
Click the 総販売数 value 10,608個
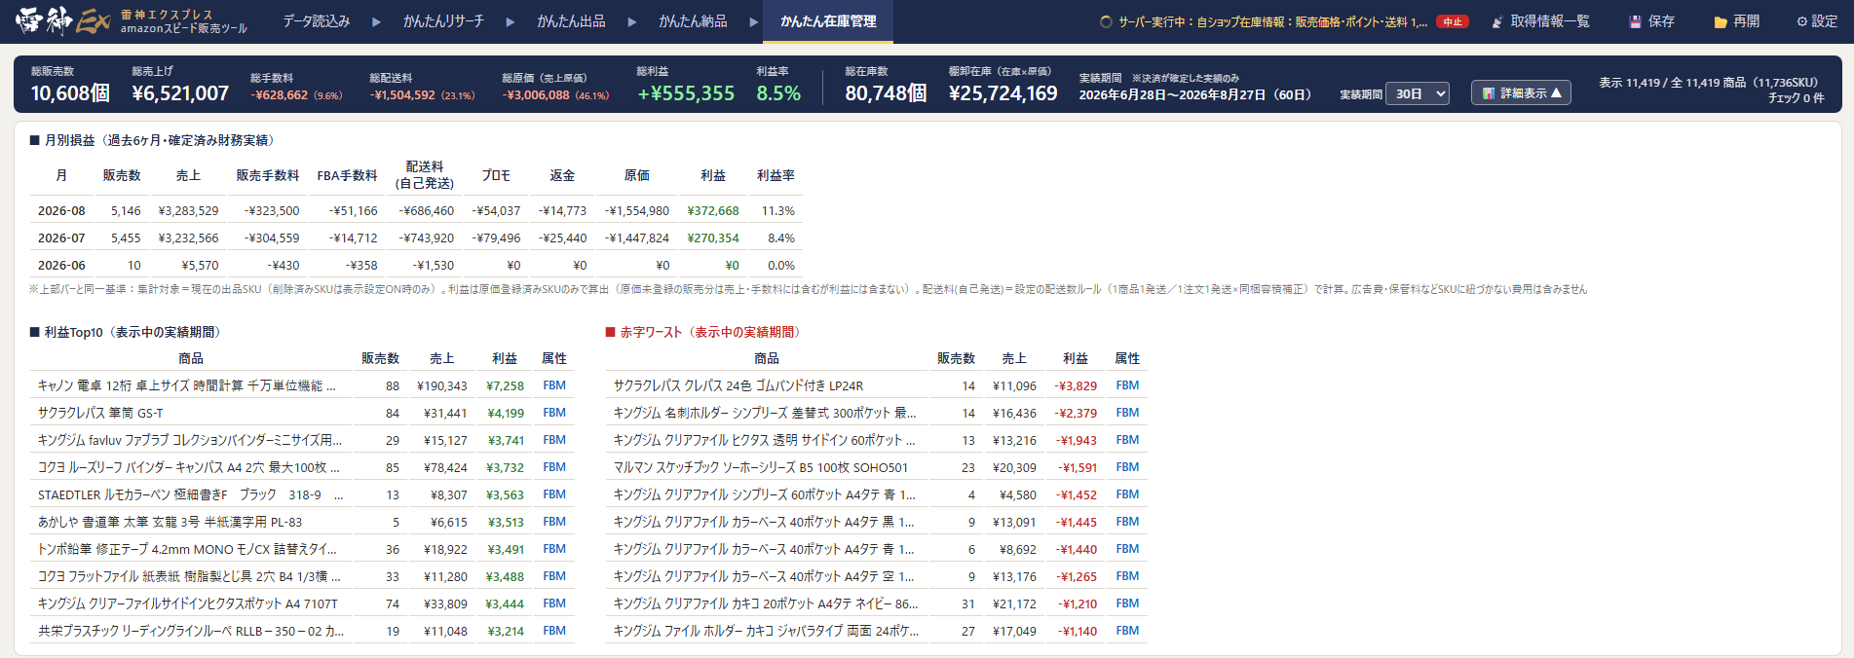(70, 93)
